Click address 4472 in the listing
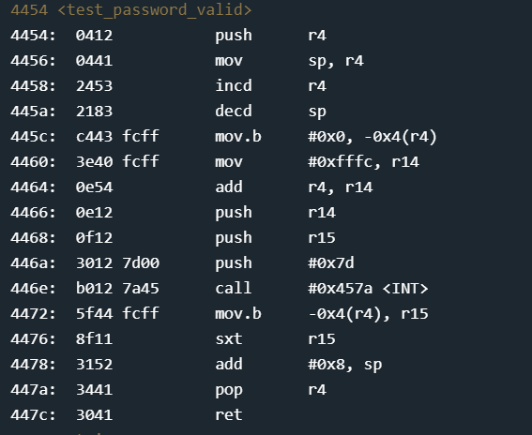The width and height of the screenshot is (532, 435). pyautogui.click(x=33, y=314)
